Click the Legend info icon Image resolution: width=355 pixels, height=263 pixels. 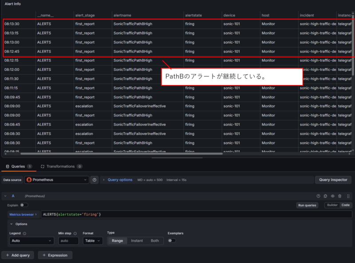(24, 233)
